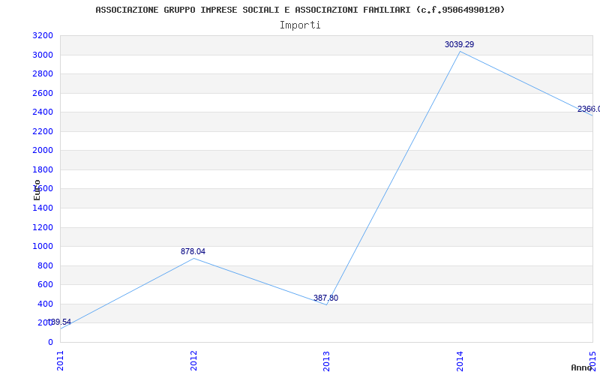This screenshot has width=600, height=375.
Task: Select the 2366 data label at right edge
Action: pyautogui.click(x=588, y=109)
